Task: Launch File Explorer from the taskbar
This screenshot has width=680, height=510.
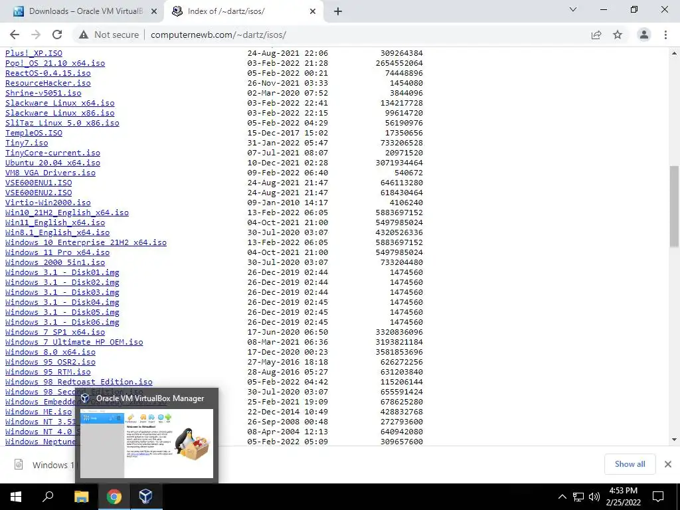Action: (81, 497)
